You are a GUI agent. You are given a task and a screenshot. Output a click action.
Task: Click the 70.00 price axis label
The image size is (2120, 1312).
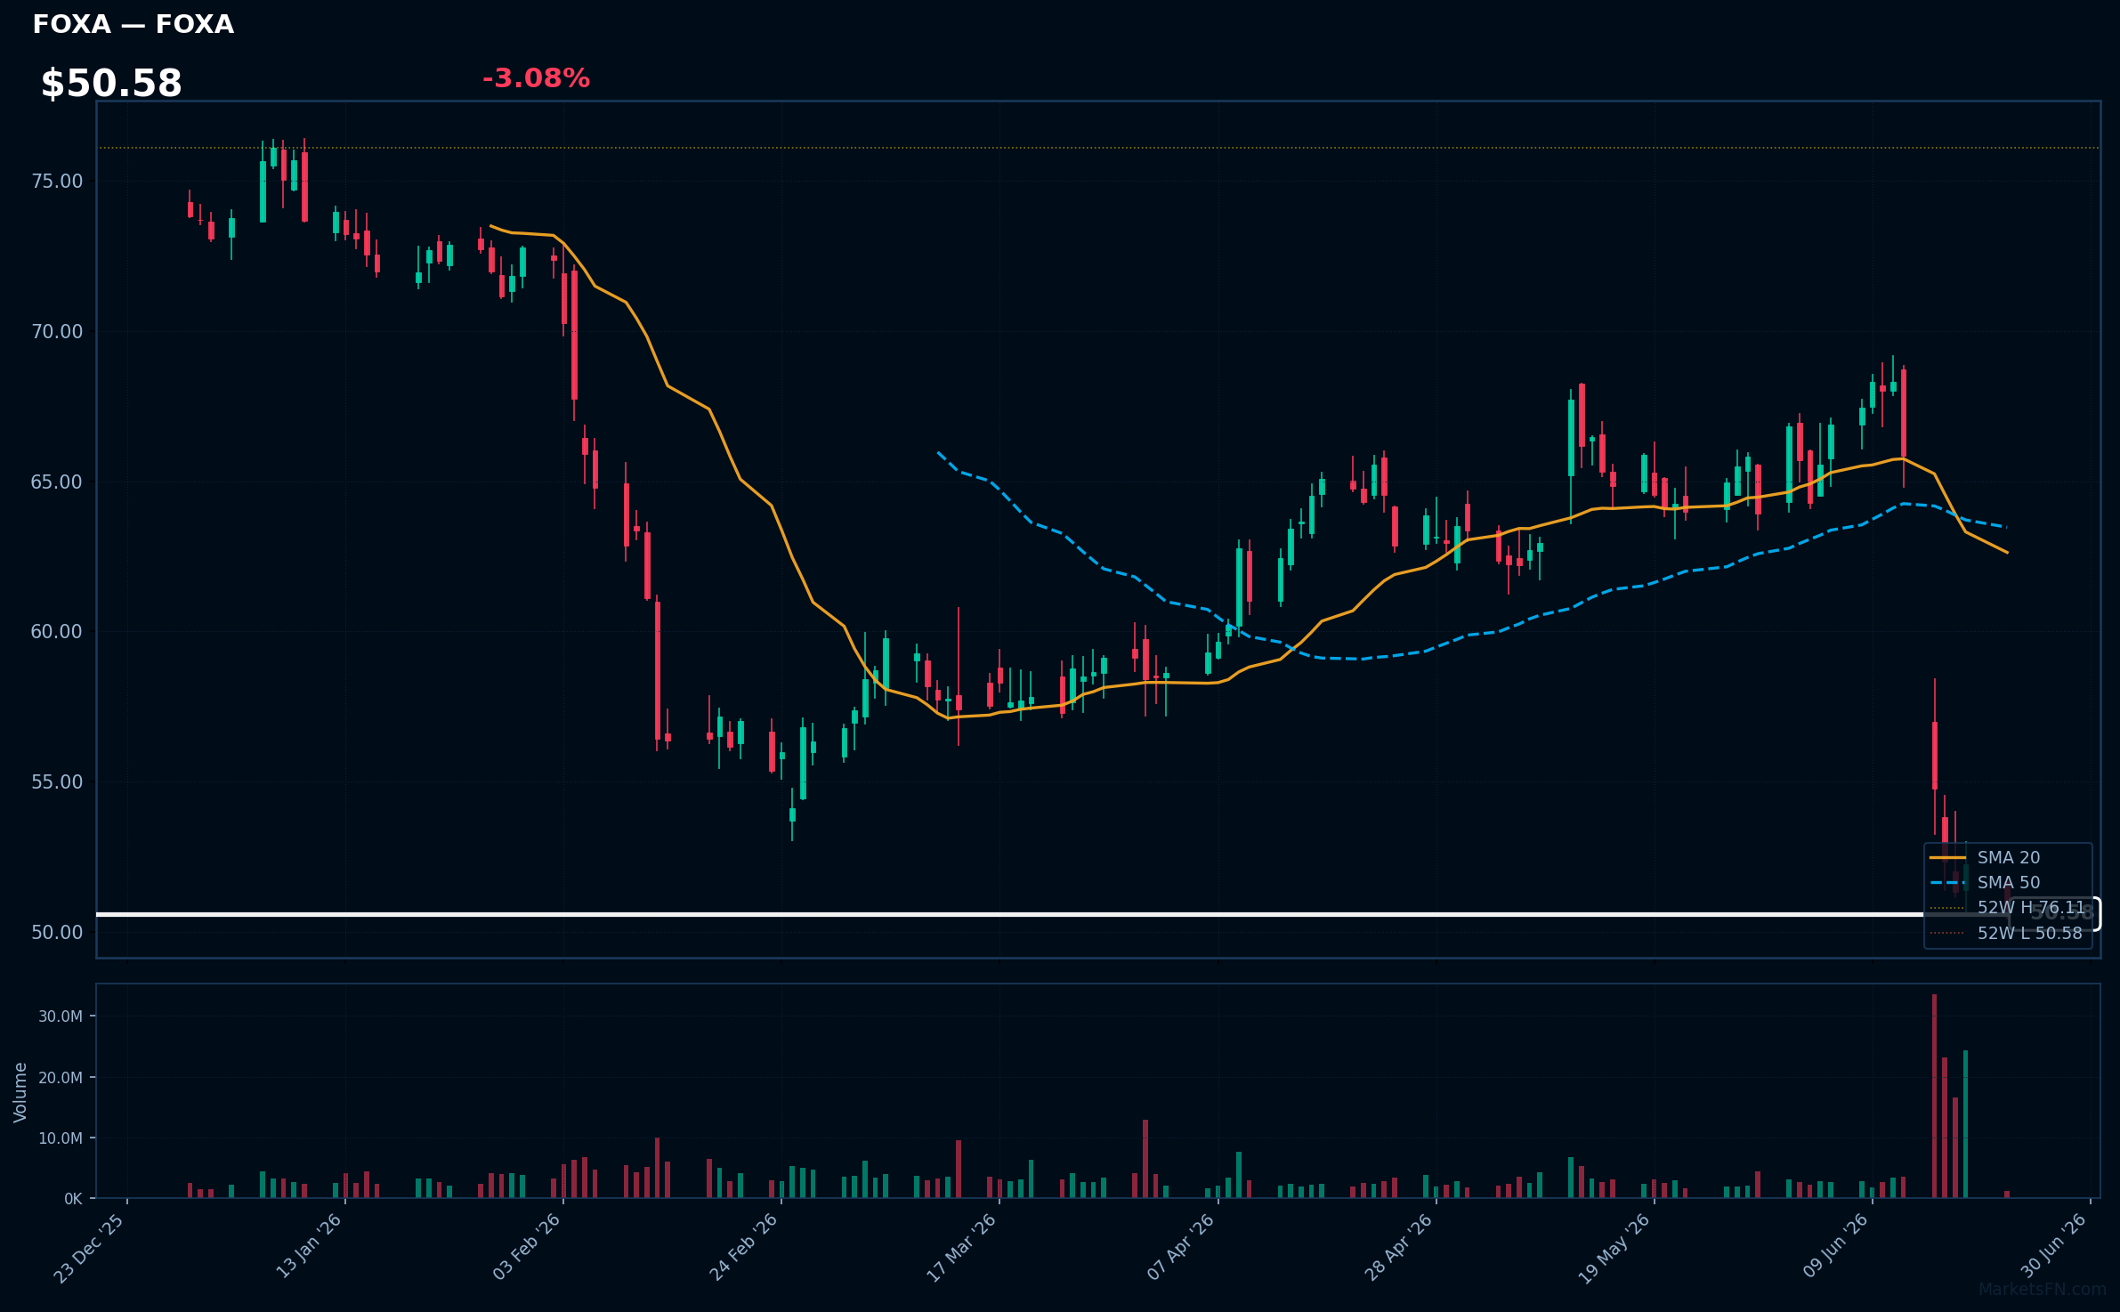pyautogui.click(x=57, y=332)
